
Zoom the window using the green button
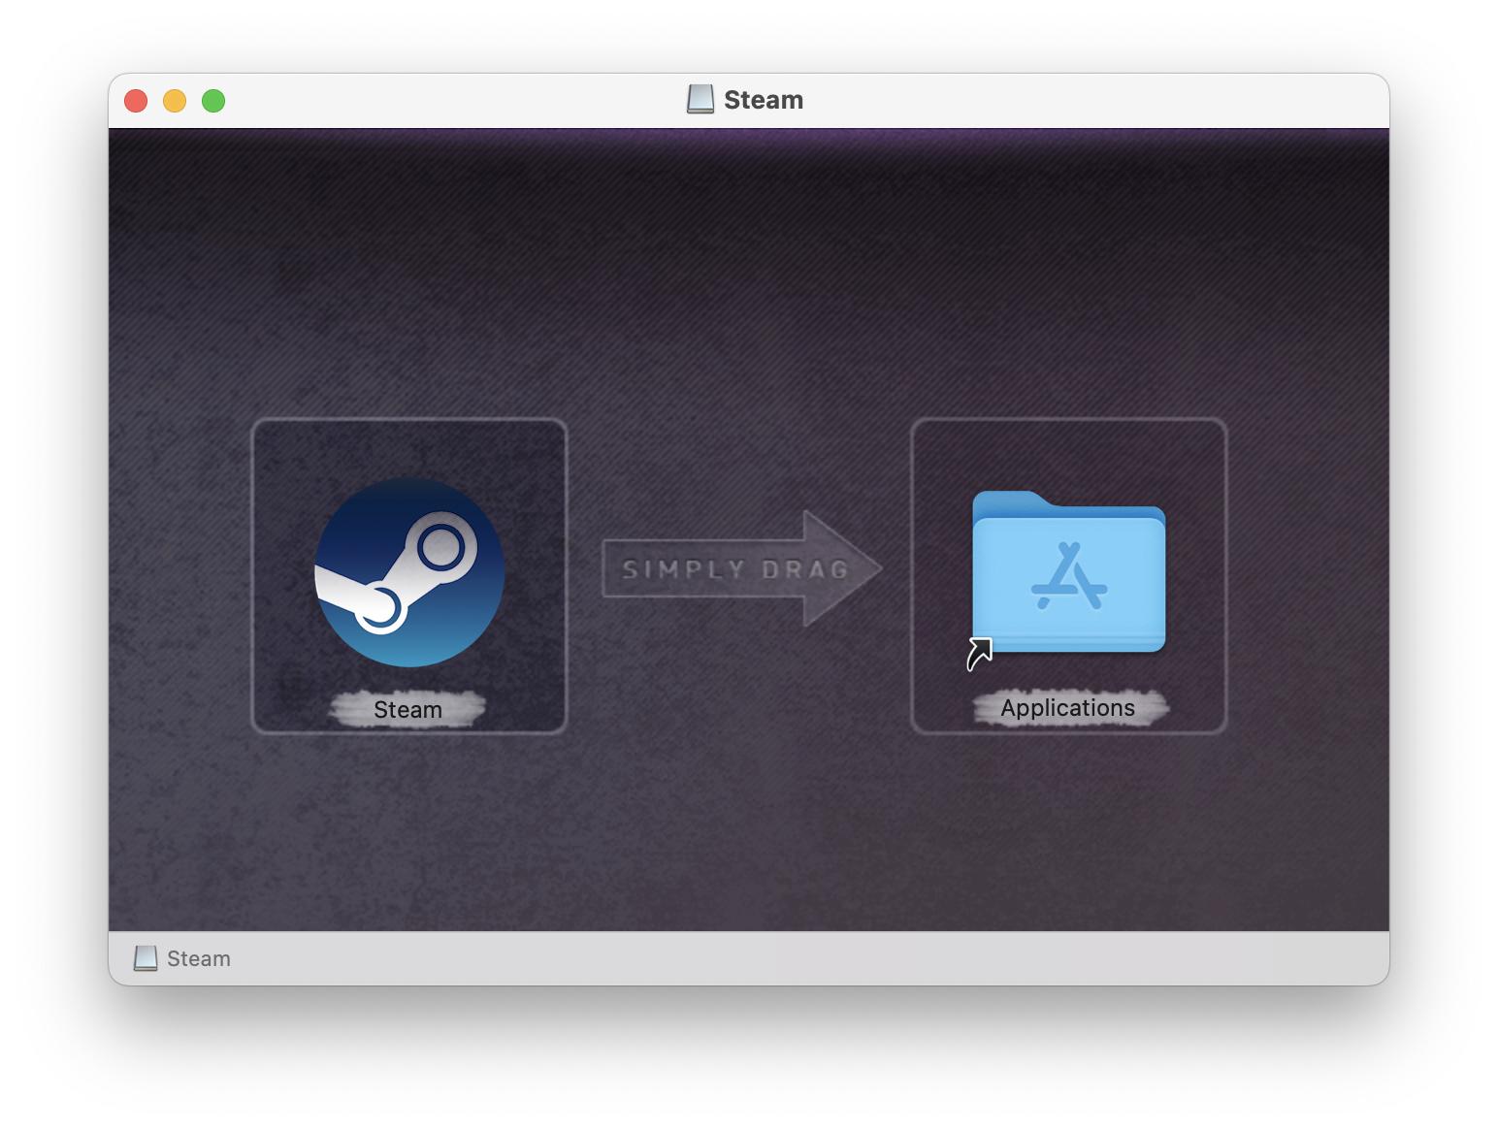(x=213, y=101)
